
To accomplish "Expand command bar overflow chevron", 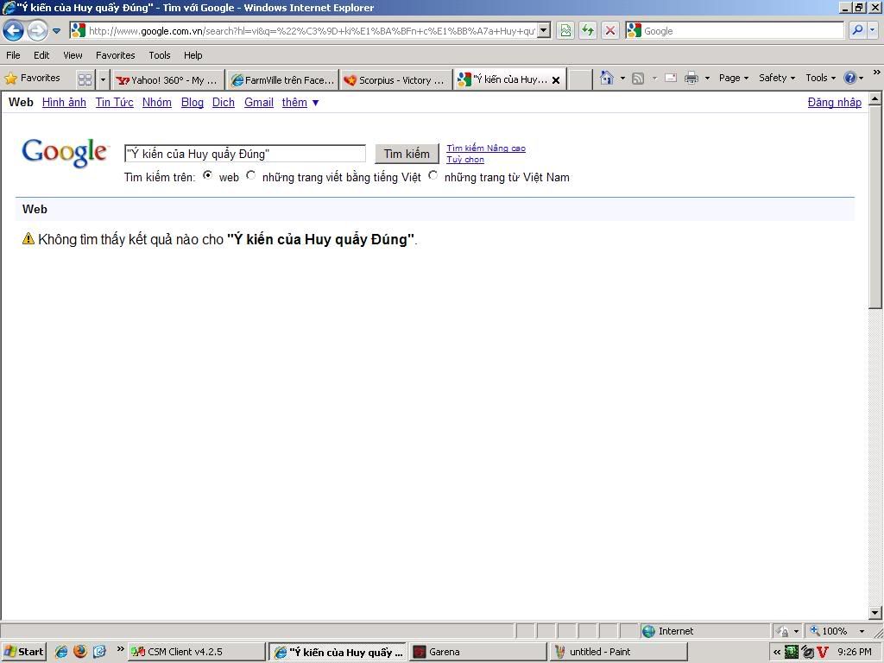I will tap(877, 73).
